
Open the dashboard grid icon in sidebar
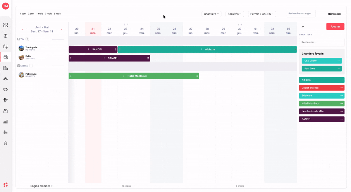5,25
